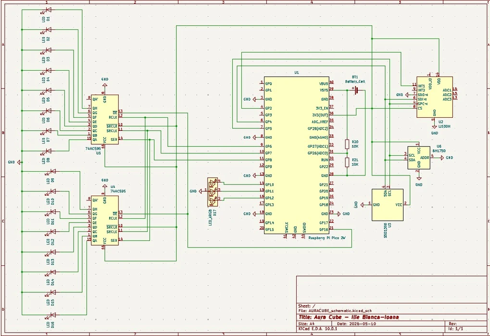The height and width of the screenshot is (336, 490).
Task: Select the LED D3 diode symbol
Action: click(x=49, y=50)
